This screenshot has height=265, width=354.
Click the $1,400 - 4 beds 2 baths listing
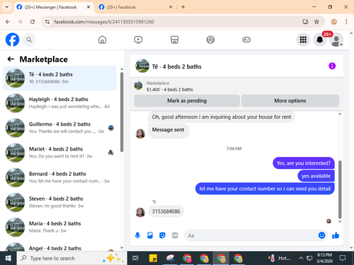point(169,90)
